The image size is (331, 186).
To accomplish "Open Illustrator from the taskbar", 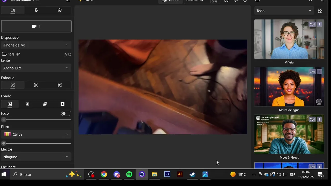I will (x=180, y=174).
